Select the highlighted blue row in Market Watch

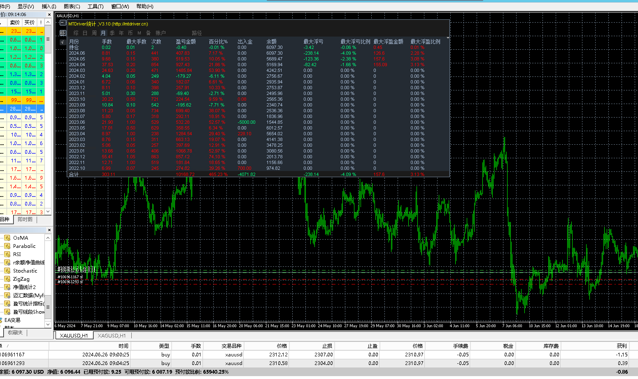[22, 109]
